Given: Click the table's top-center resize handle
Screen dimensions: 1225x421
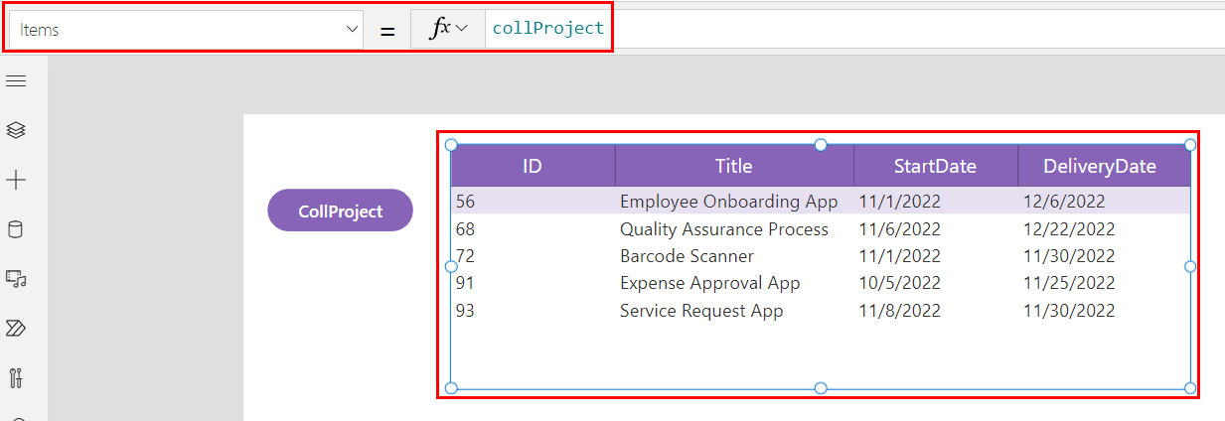Looking at the screenshot, I should (x=821, y=145).
